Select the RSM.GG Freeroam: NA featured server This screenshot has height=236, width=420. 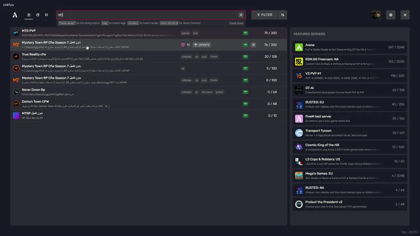[350, 61]
